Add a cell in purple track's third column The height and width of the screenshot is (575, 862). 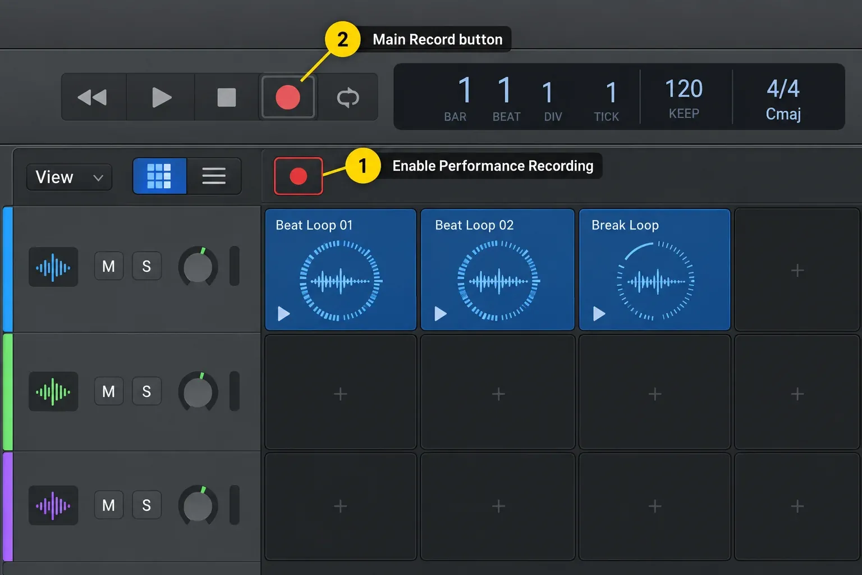pos(654,506)
